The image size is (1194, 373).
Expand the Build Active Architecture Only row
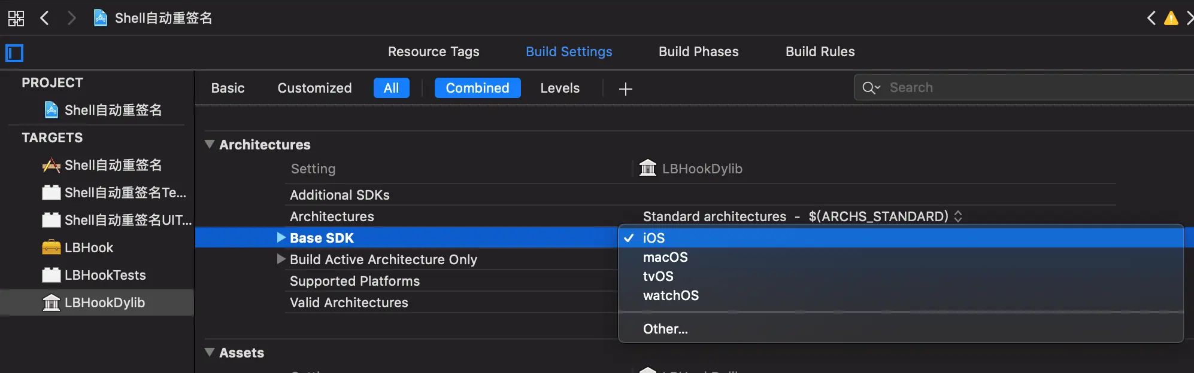tap(281, 259)
